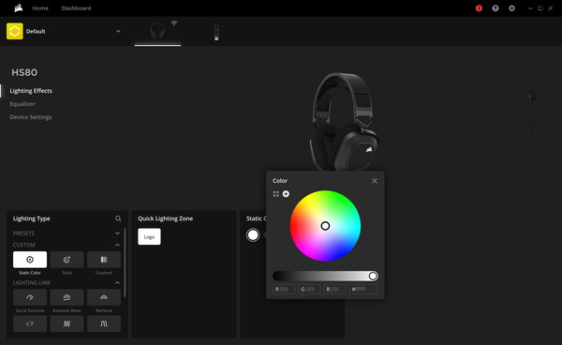
Task: Select Gradient lighting type
Action: 104,260
